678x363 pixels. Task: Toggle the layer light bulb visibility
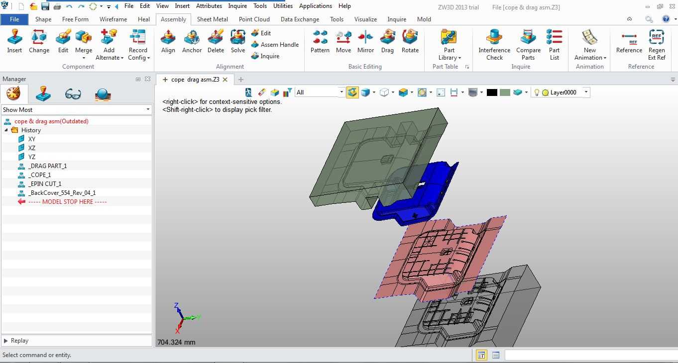(537, 92)
